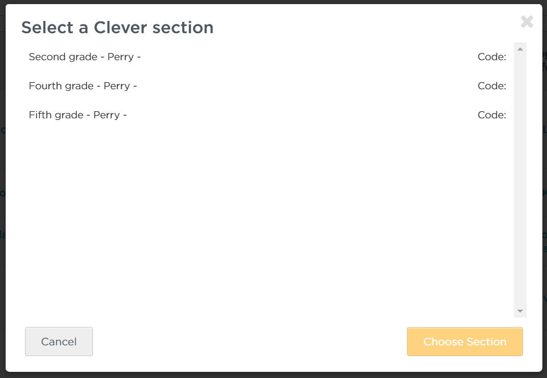Click the word Perry in Fifth grade row
Image resolution: width=547 pixels, height=378 pixels.
(106, 115)
